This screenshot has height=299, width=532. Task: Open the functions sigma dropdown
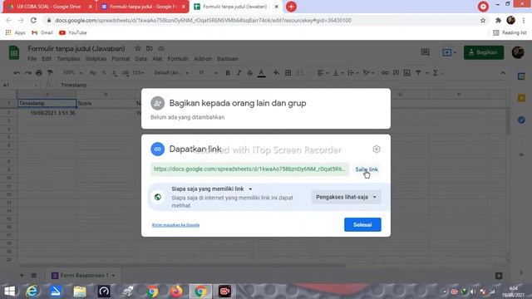pyautogui.click(x=437, y=73)
